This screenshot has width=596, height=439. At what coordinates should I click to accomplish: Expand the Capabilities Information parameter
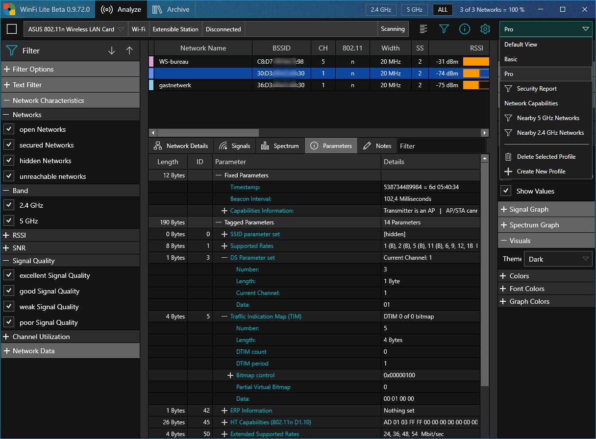[x=224, y=211]
